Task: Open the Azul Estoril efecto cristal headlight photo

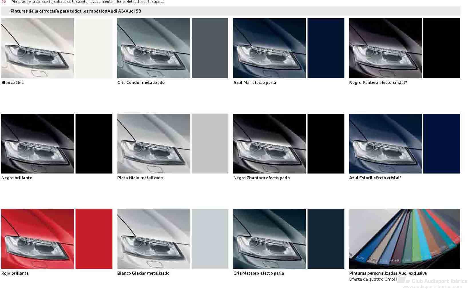Action: click(x=385, y=143)
